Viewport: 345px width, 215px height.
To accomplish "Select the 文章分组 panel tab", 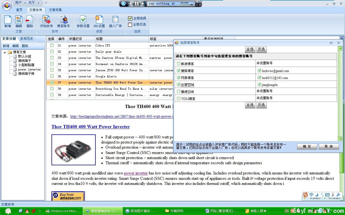I will tap(9, 39).
